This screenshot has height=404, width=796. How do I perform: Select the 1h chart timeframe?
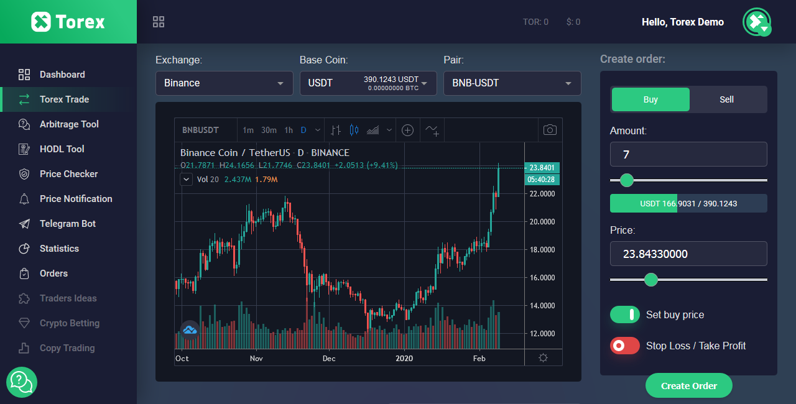point(288,130)
